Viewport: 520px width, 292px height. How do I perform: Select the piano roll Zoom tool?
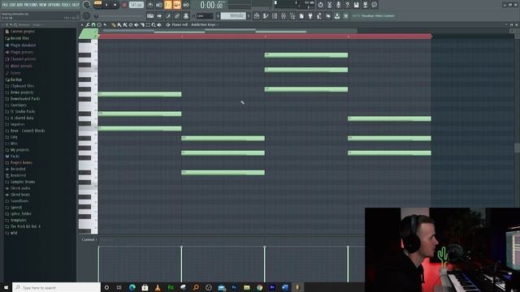[x=154, y=25]
